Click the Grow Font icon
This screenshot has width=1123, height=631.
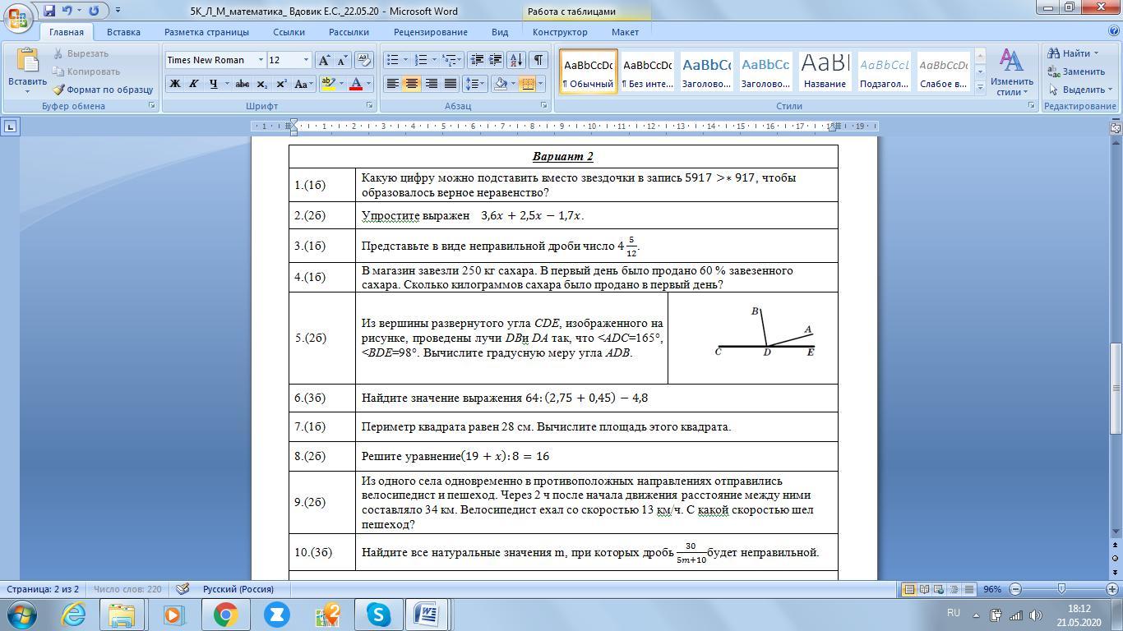click(324, 60)
